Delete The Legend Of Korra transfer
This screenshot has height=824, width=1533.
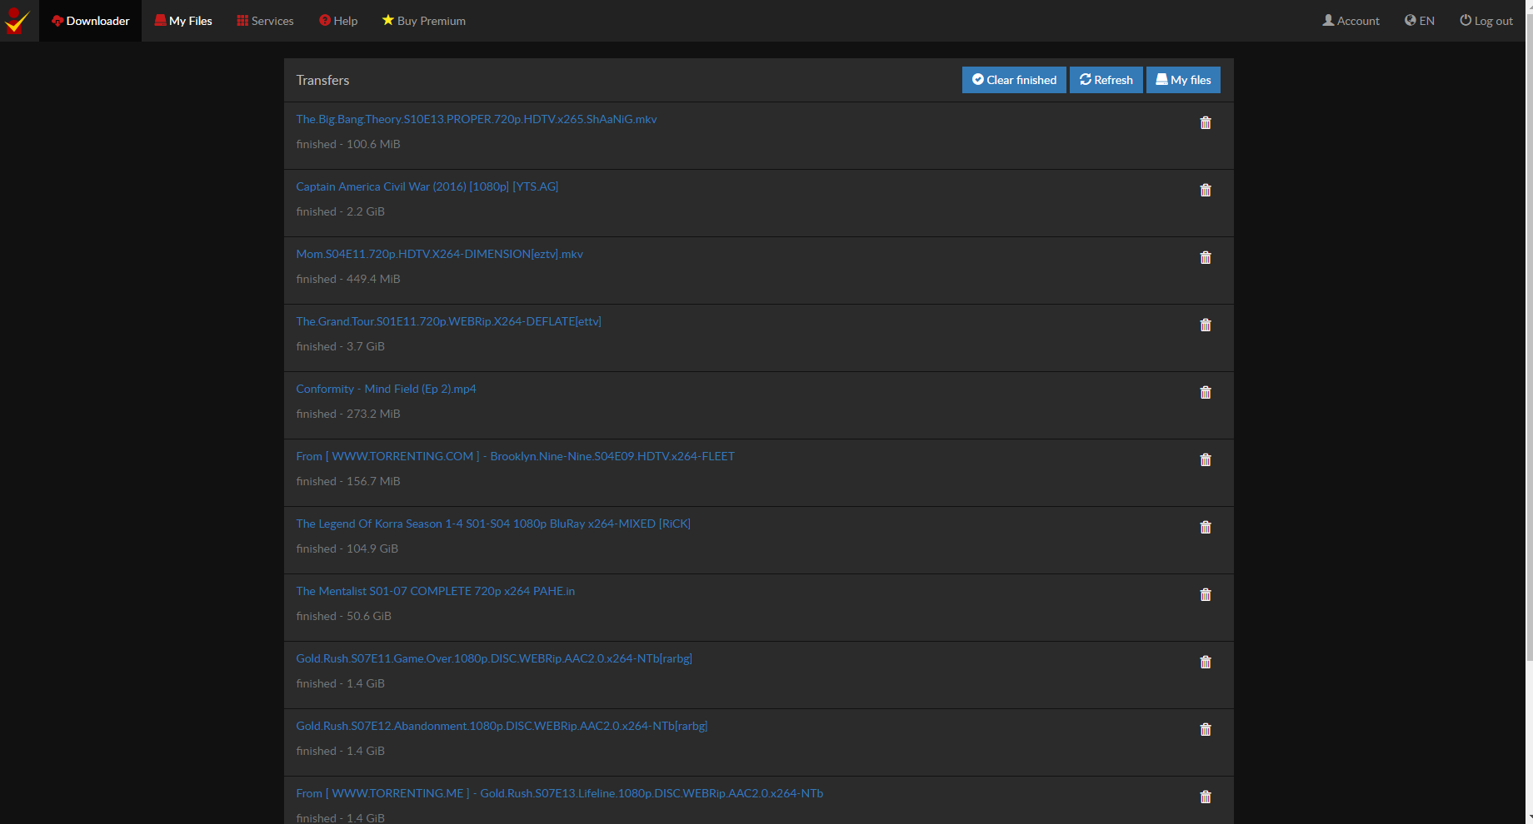(x=1205, y=528)
